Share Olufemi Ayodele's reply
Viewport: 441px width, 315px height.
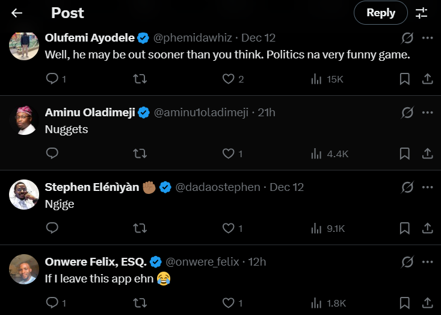point(427,79)
